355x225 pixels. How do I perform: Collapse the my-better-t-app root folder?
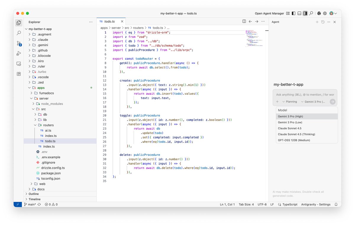(26, 29)
